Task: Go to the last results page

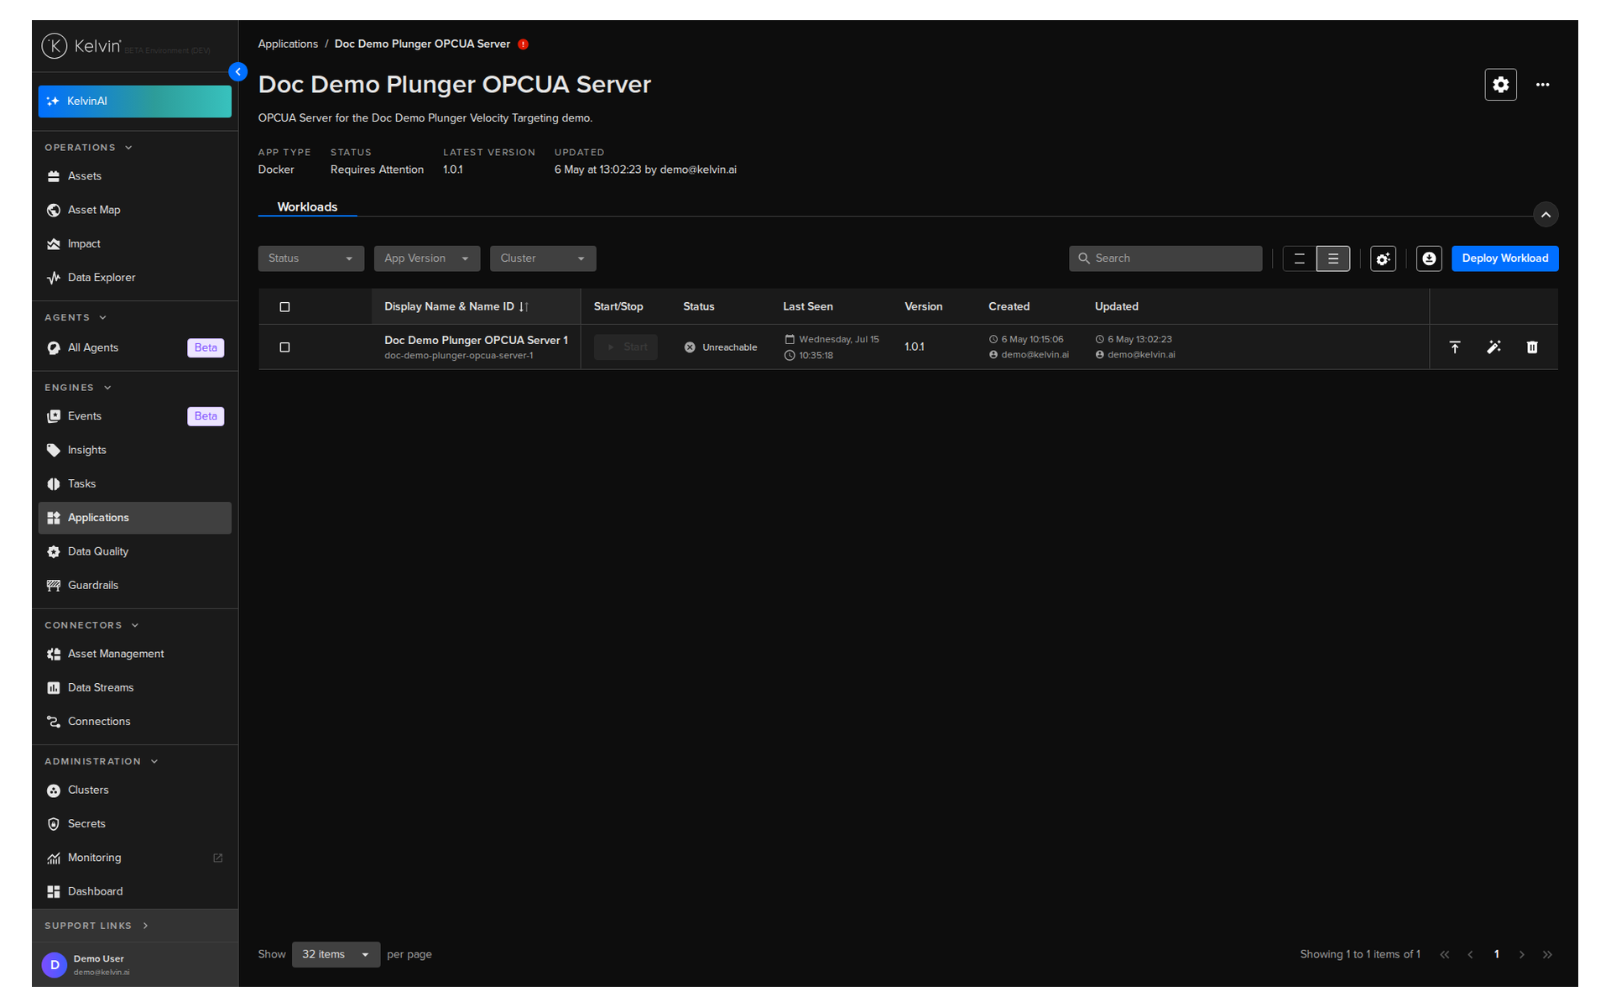Action: [1547, 955]
